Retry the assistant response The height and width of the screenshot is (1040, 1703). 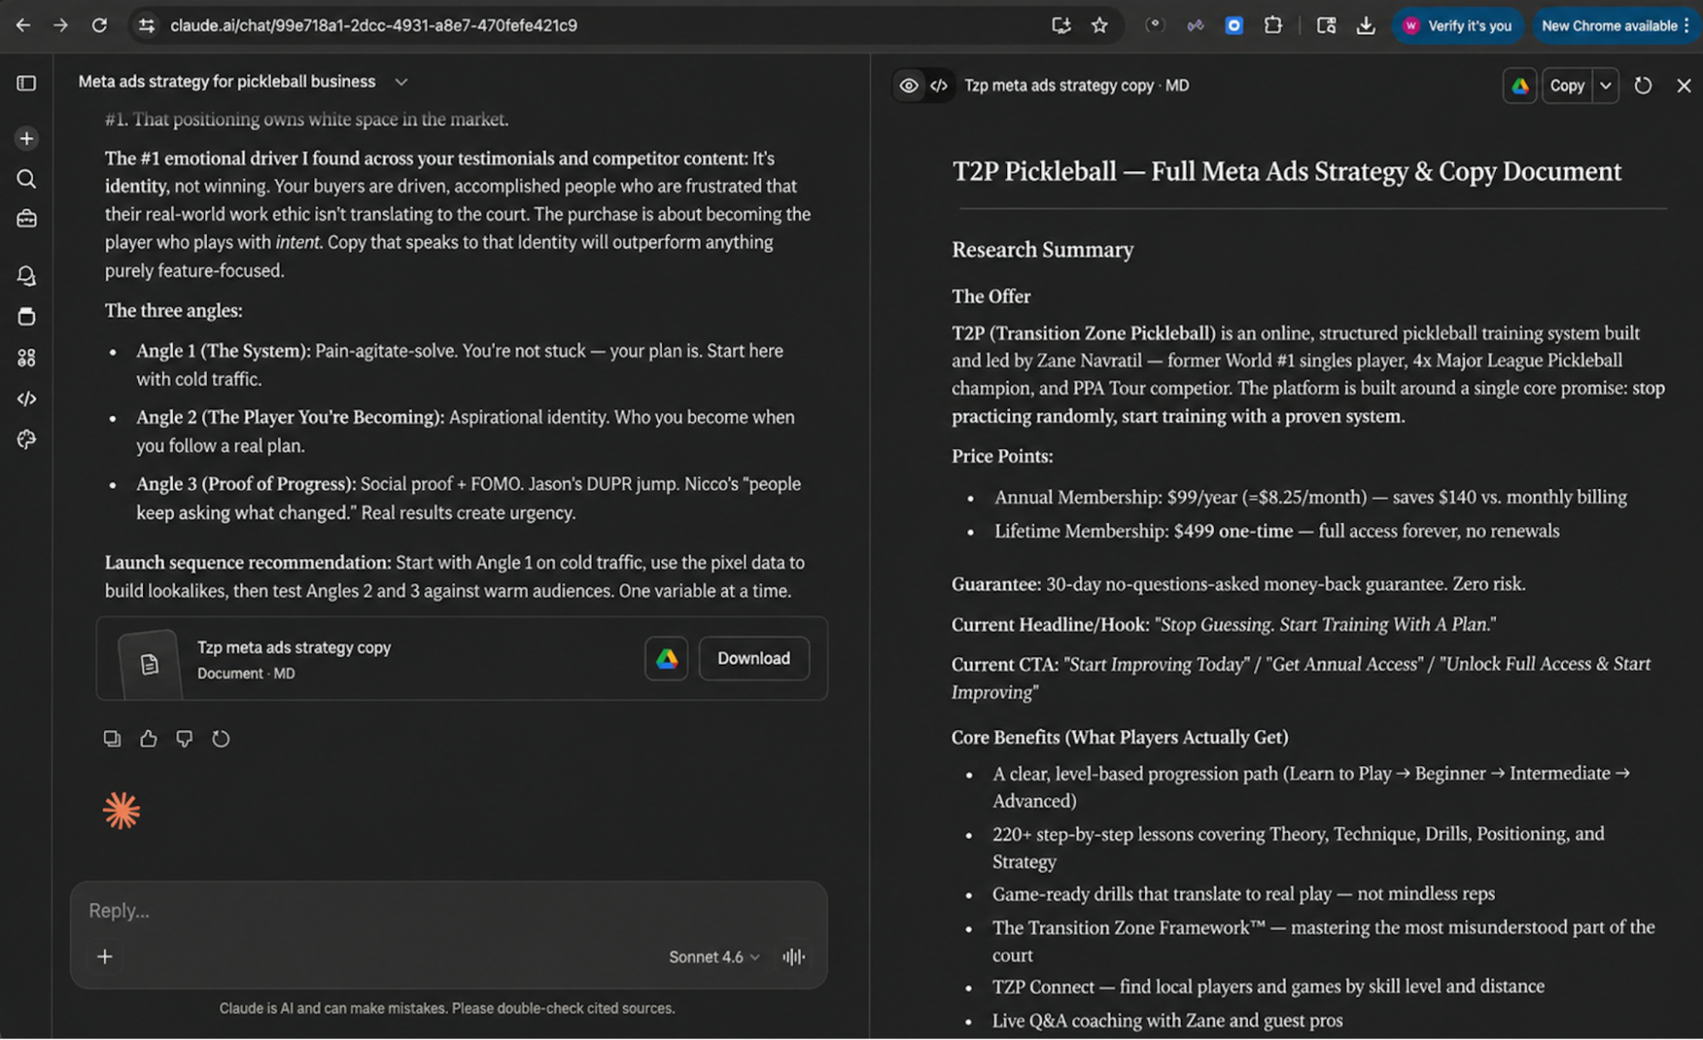pyautogui.click(x=221, y=738)
